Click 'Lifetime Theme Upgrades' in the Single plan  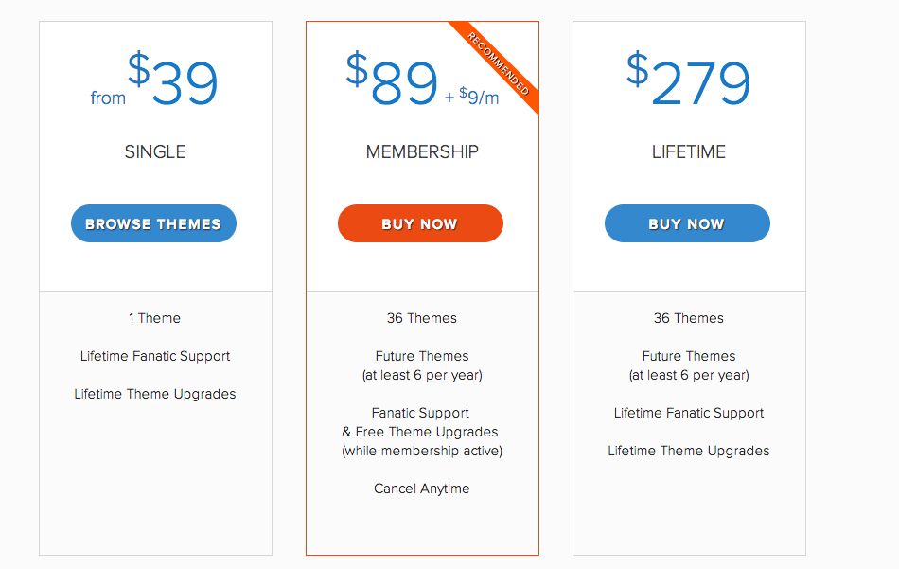point(155,394)
